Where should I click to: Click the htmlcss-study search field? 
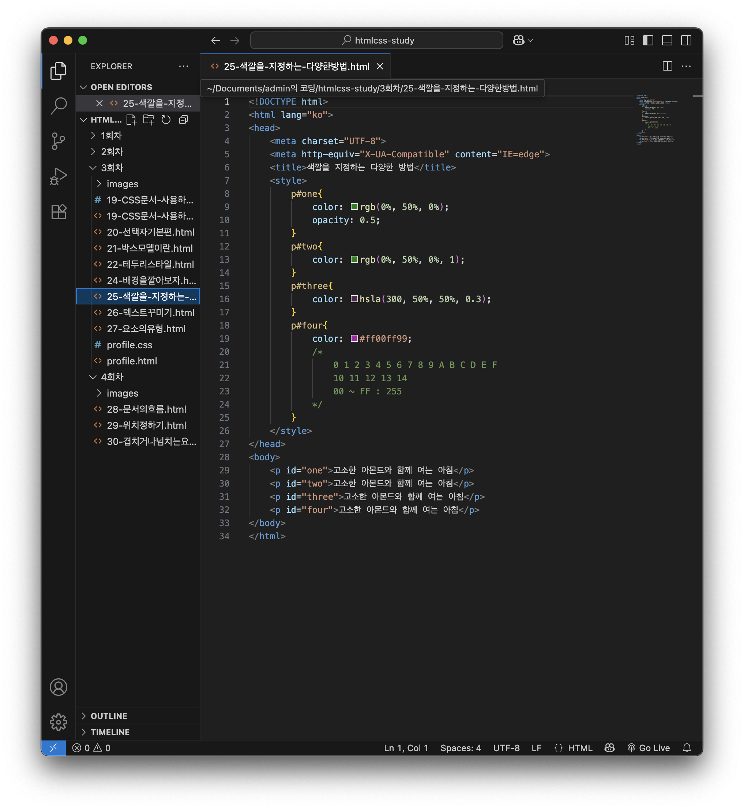tap(377, 40)
